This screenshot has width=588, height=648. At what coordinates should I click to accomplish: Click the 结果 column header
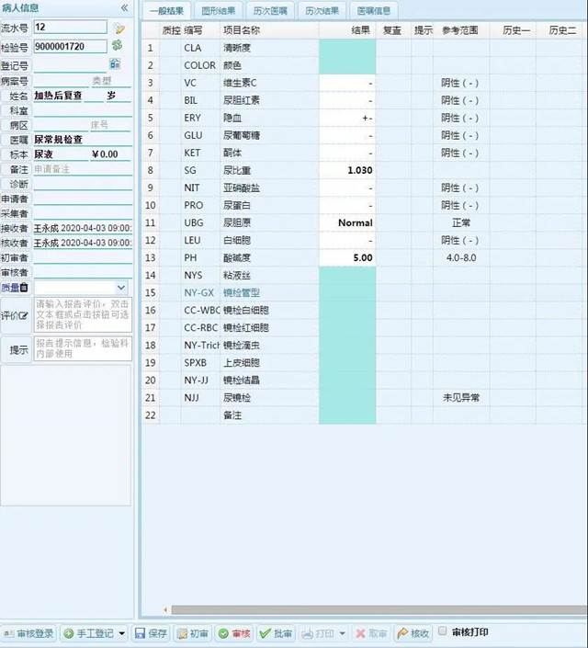click(347, 30)
